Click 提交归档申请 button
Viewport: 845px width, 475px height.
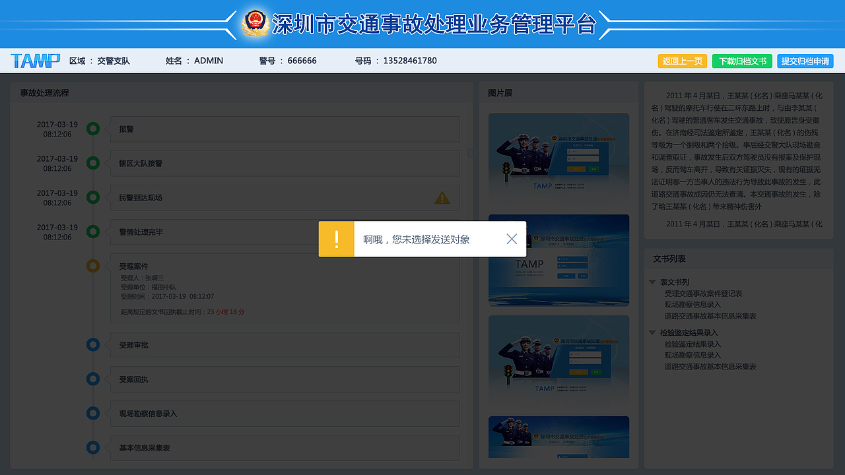(x=805, y=61)
